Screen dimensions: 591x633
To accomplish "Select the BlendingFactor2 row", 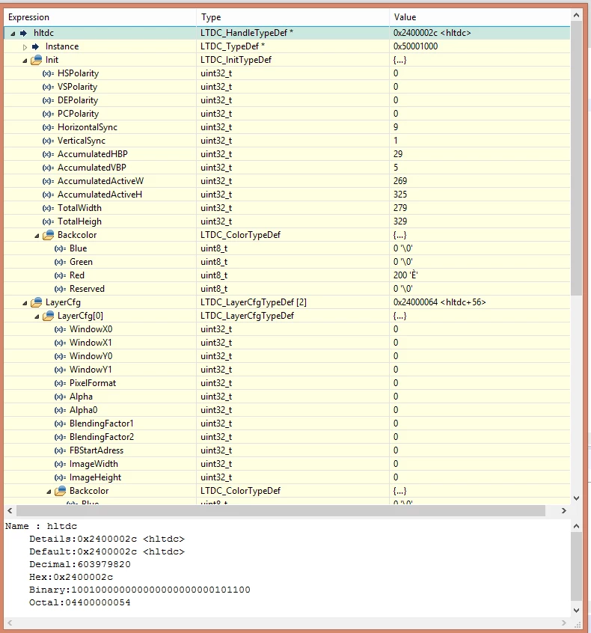I will (287, 437).
